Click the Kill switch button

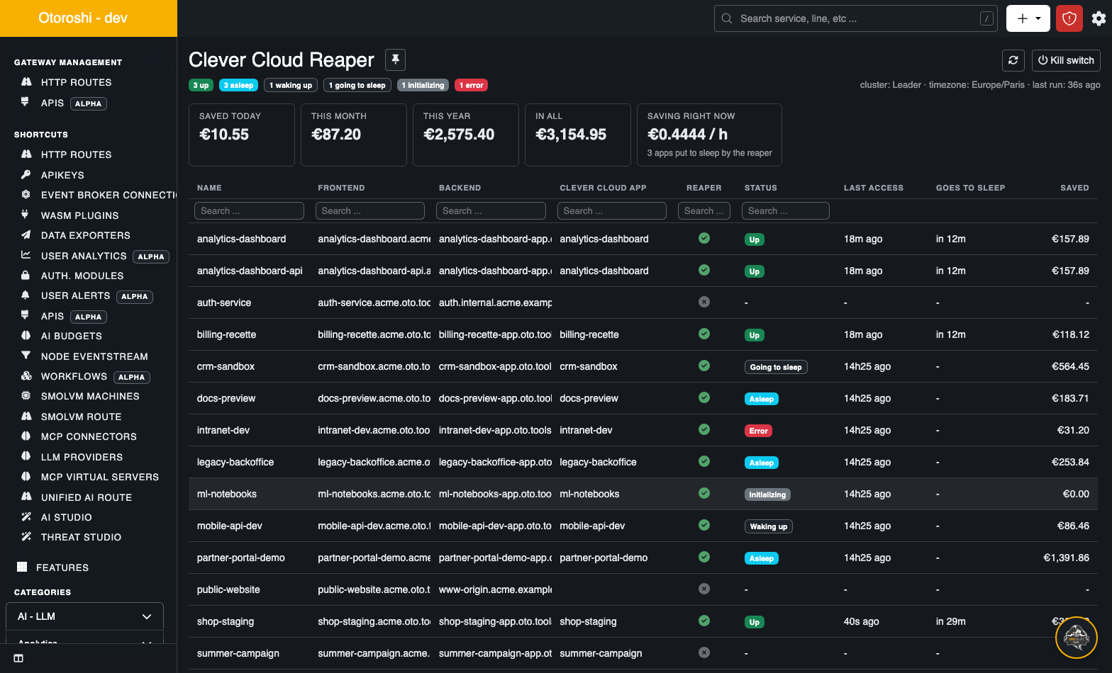(x=1066, y=60)
